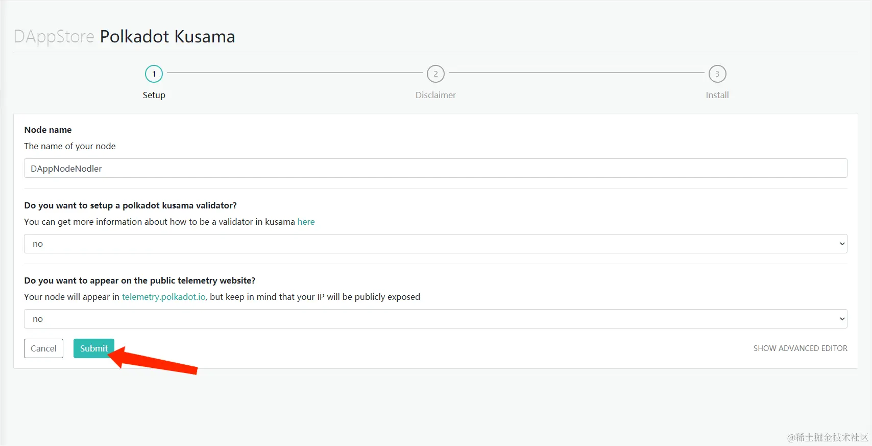Select the Setup step label
This screenshot has height=446, width=872.
tap(154, 95)
